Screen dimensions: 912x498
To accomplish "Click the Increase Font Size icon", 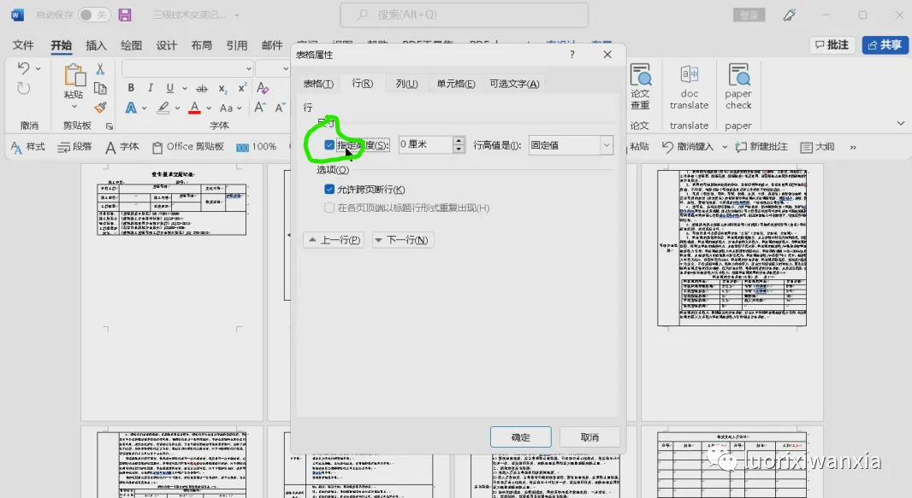I will click(260, 108).
